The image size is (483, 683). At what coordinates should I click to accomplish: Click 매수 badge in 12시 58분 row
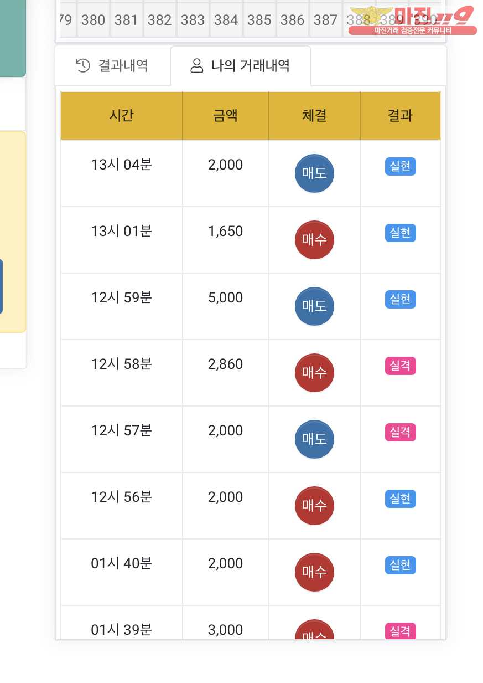click(314, 372)
